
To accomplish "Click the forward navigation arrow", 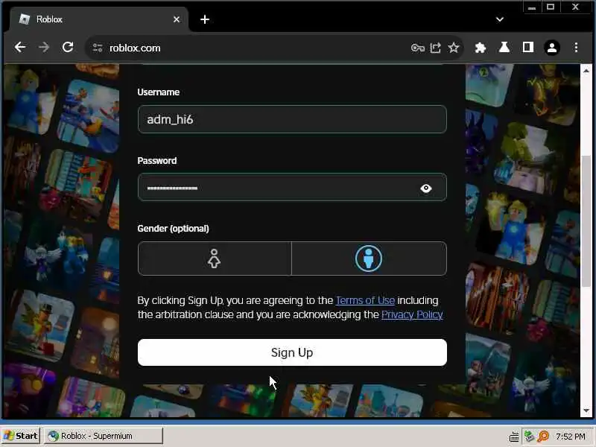I will (x=44, y=48).
